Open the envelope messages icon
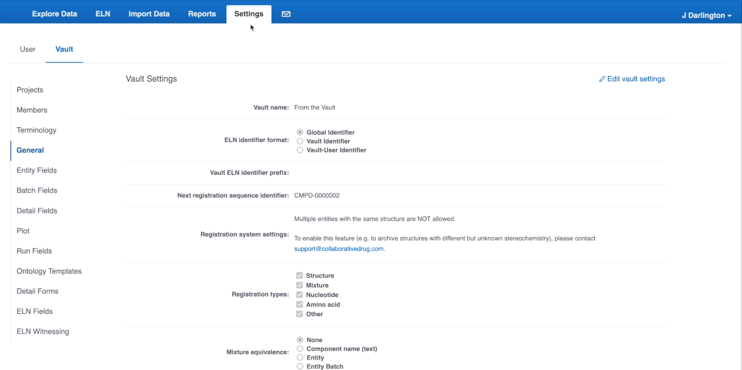 (x=286, y=14)
